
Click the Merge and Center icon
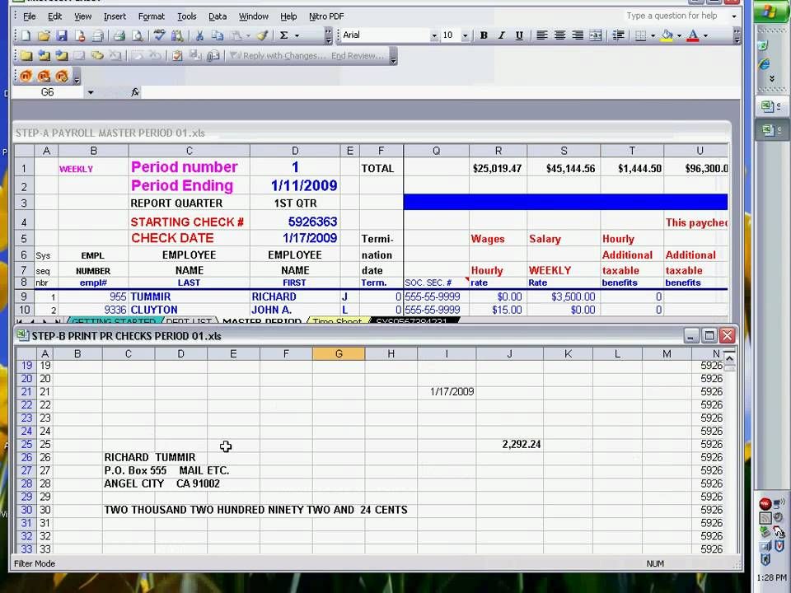(x=595, y=35)
